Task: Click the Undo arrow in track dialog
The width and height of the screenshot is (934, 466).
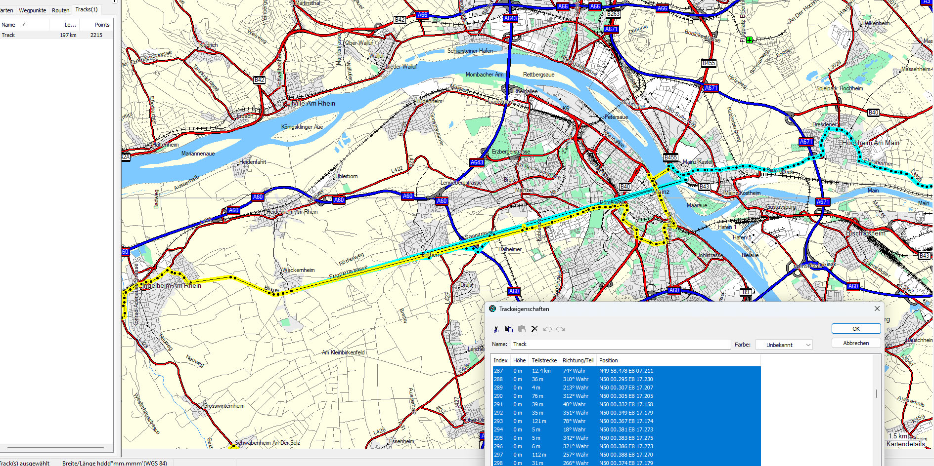Action: (547, 329)
